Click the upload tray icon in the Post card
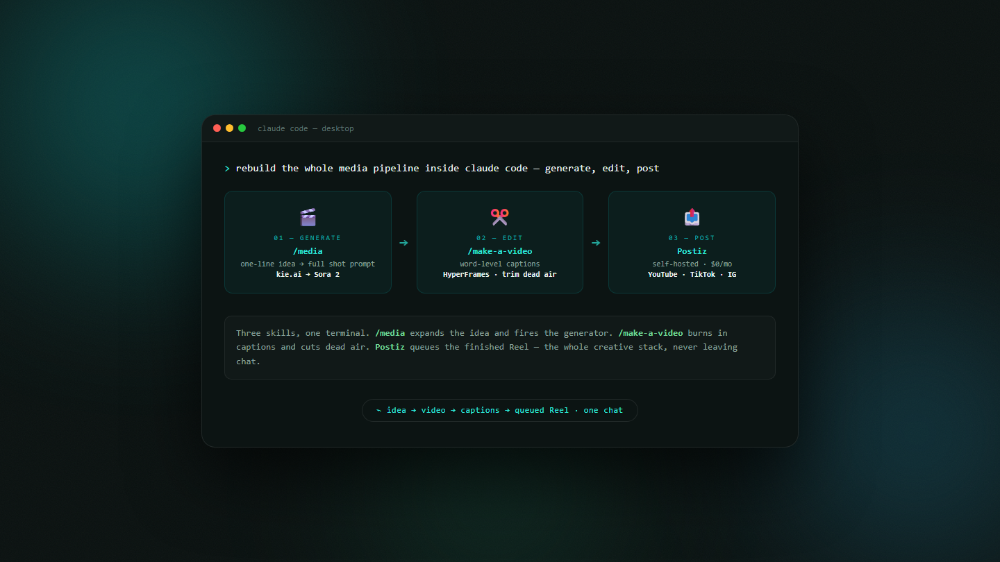 click(x=692, y=217)
